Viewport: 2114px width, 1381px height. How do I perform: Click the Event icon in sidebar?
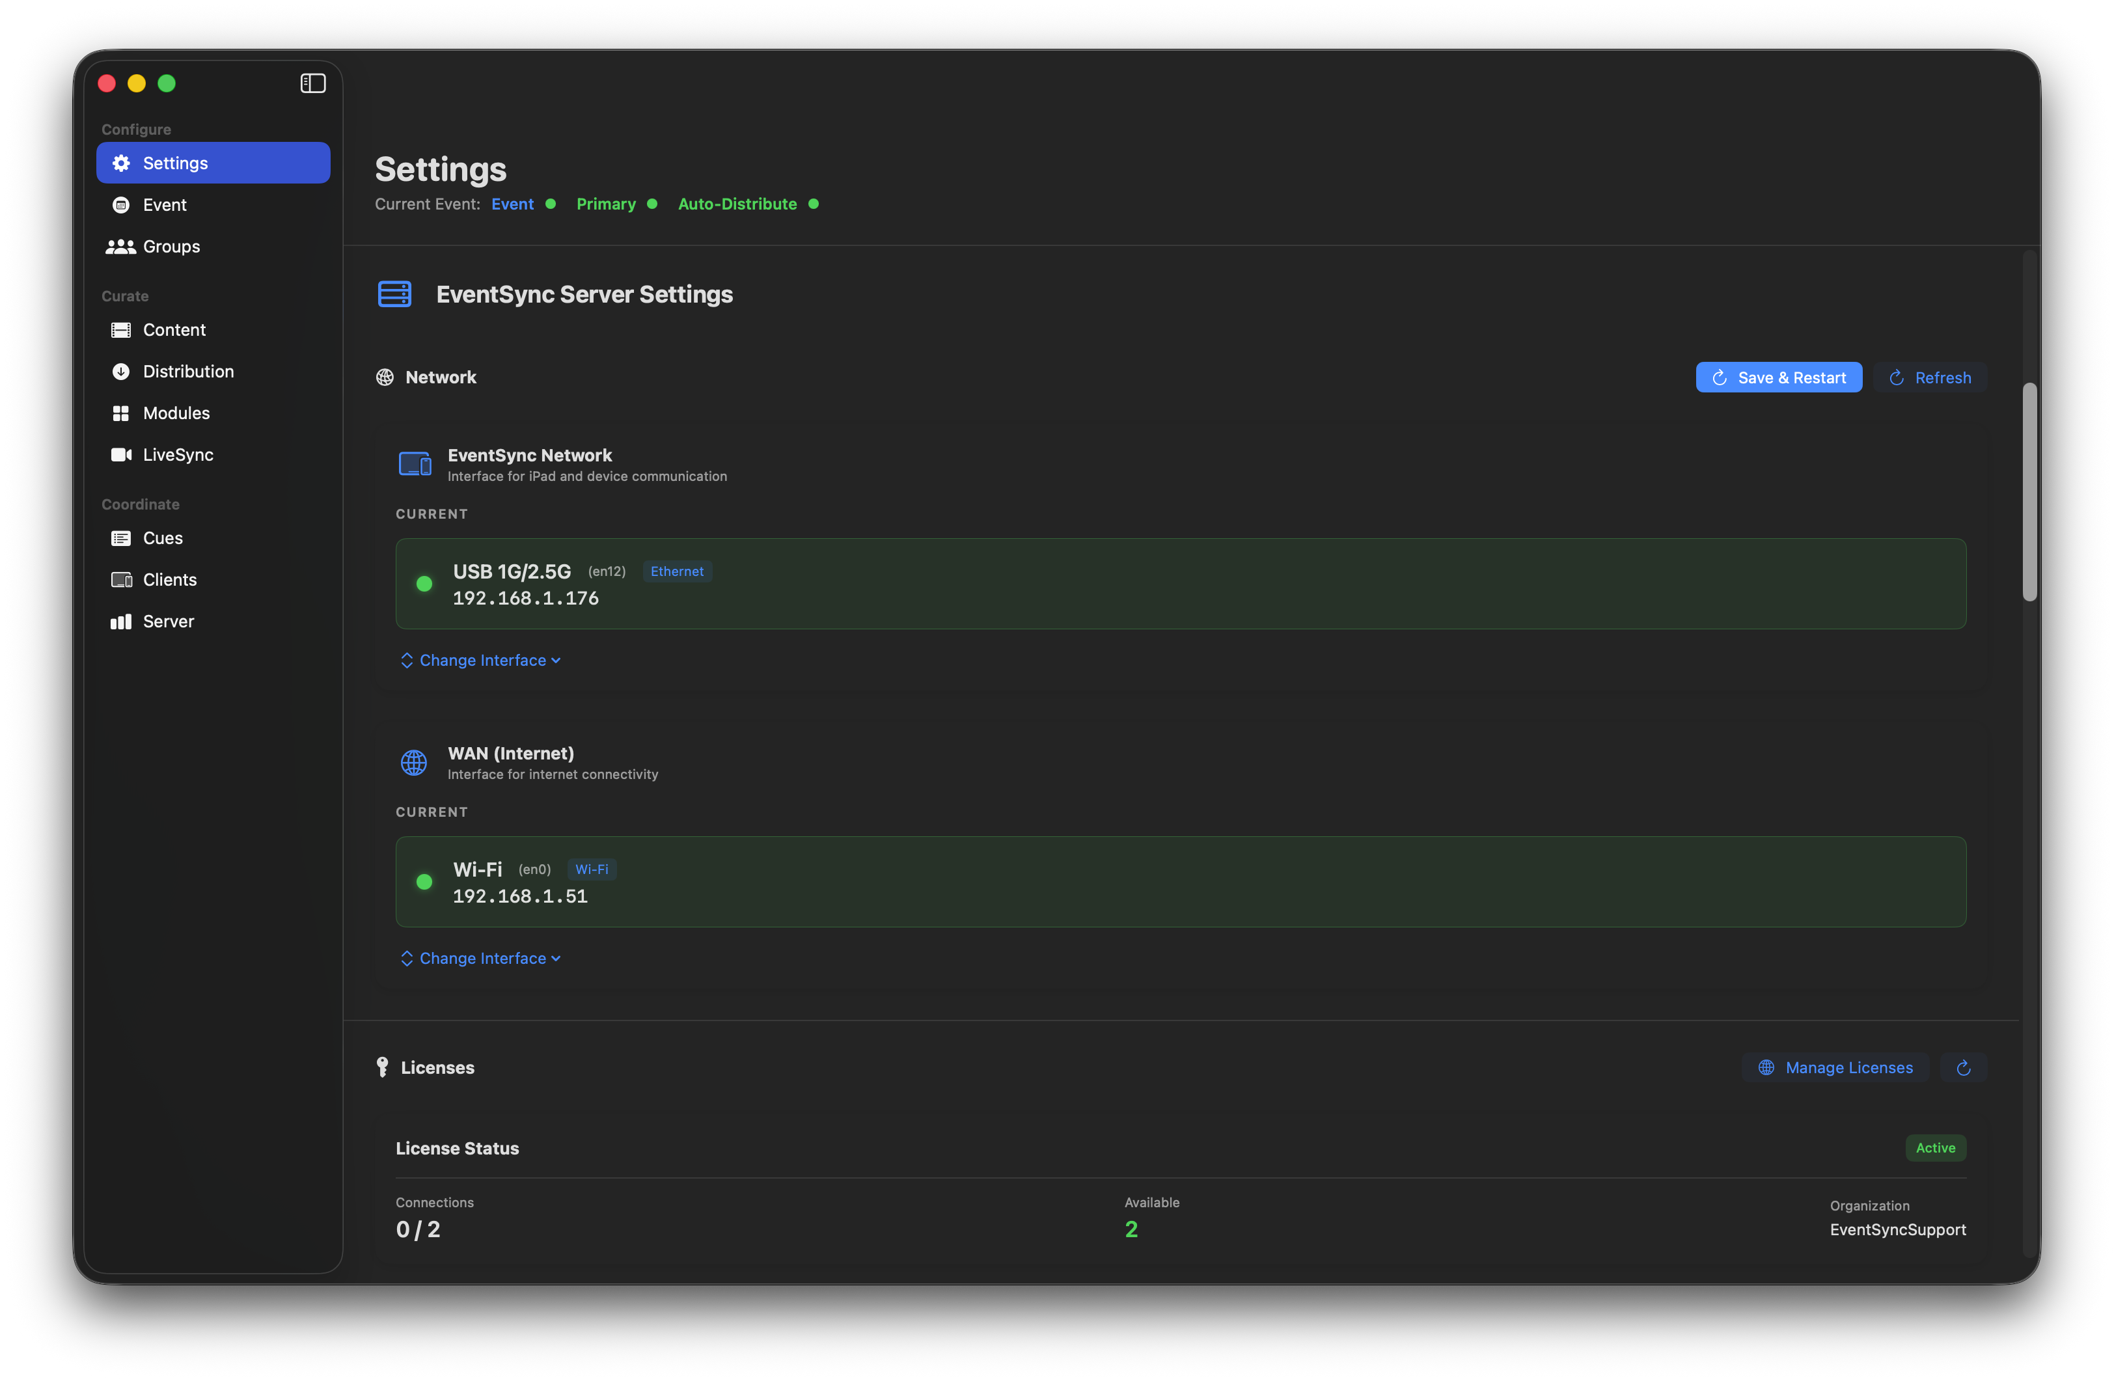tap(121, 205)
